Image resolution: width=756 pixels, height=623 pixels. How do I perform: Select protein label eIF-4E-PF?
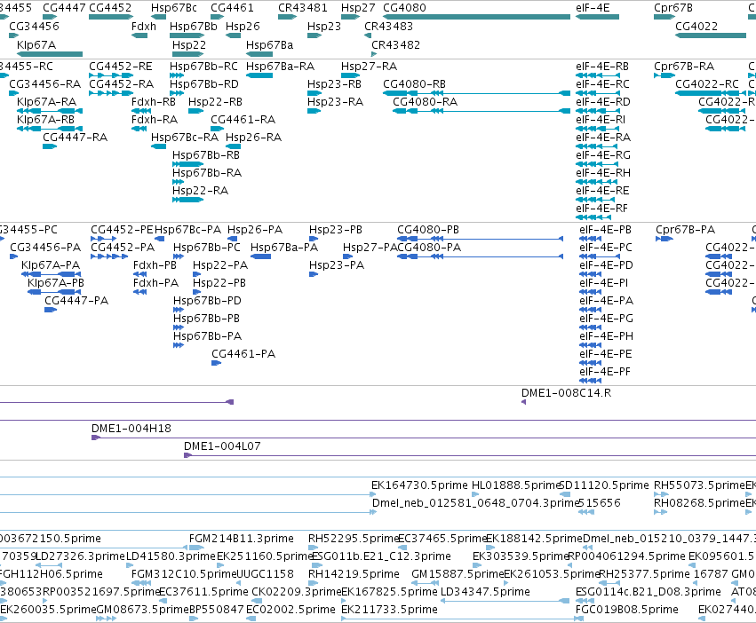coord(605,372)
